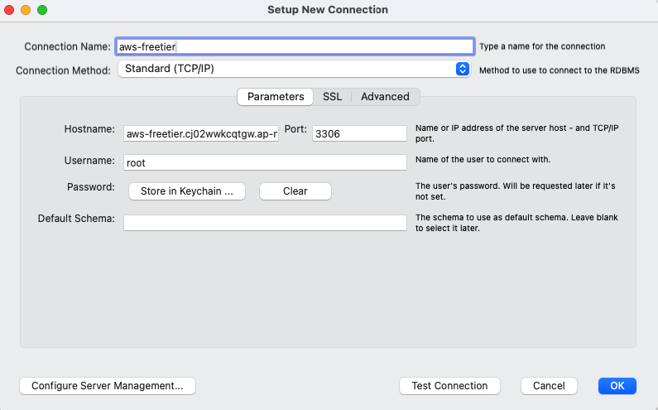
Task: Click the Default Schema input field
Action: tap(265, 223)
